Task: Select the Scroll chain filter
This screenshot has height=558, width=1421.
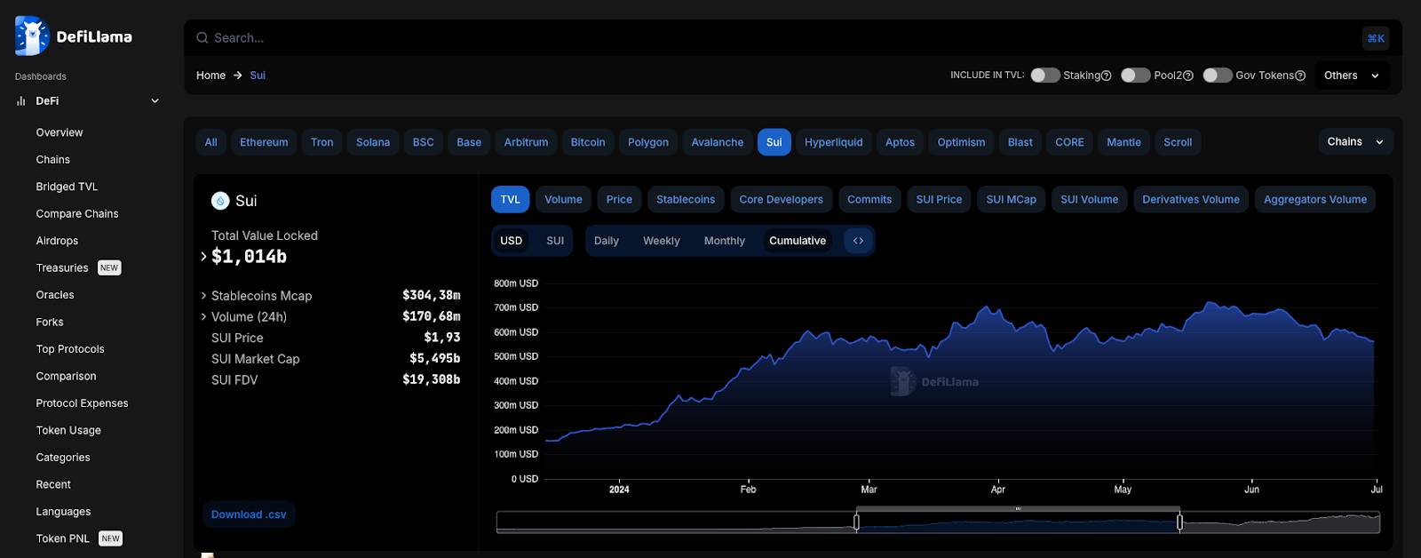Action: tap(1178, 142)
